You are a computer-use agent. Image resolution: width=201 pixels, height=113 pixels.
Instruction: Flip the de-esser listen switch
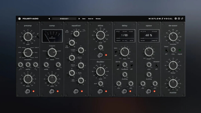pyautogui.click(x=166, y=50)
